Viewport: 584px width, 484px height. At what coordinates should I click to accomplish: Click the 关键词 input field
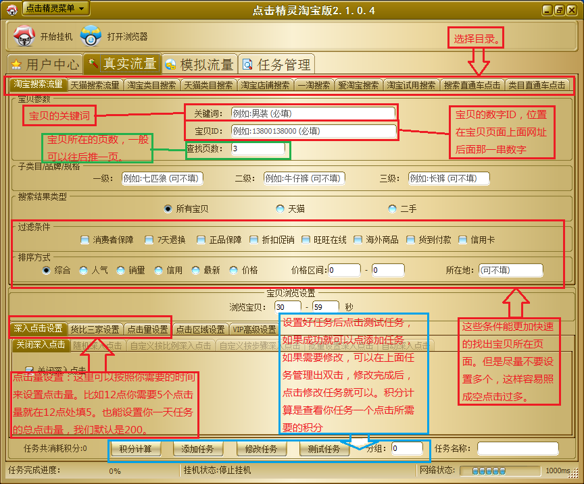(x=313, y=113)
